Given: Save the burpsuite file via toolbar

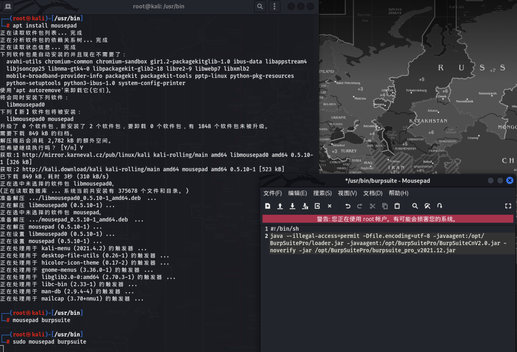Looking at the screenshot, I should click(x=292, y=206).
